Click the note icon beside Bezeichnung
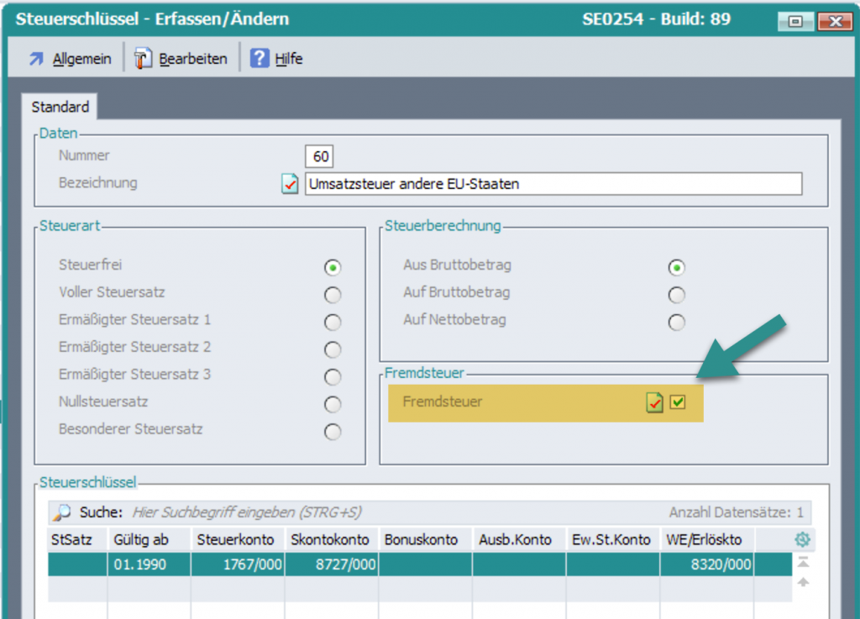This screenshot has width=860, height=619. coord(290,183)
